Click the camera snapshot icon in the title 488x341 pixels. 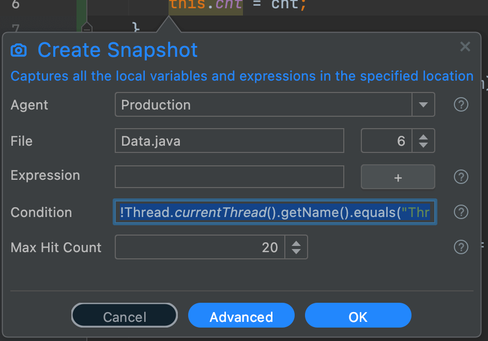[x=19, y=50]
